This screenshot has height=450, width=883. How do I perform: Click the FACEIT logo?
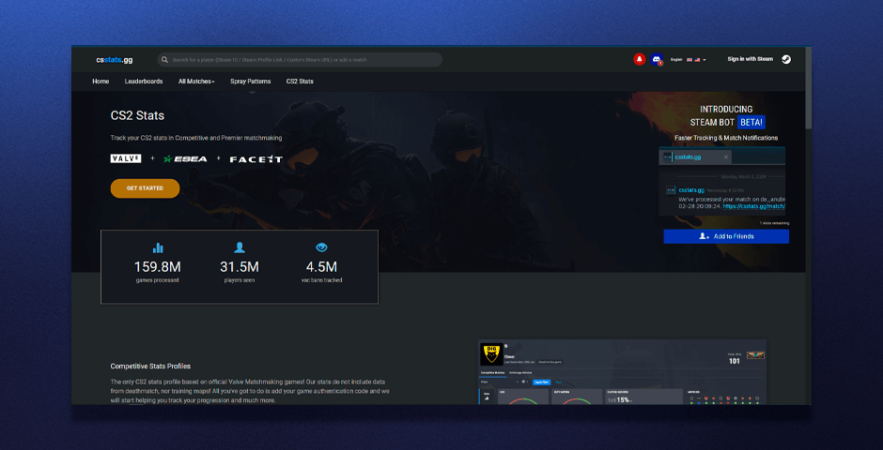coord(256,159)
